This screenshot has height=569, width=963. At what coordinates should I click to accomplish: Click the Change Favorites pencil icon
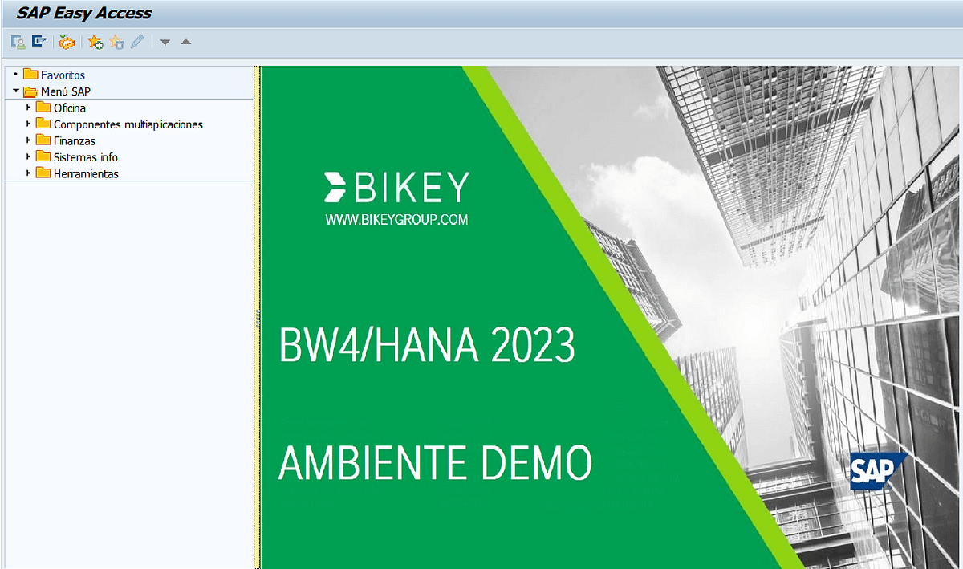point(137,42)
